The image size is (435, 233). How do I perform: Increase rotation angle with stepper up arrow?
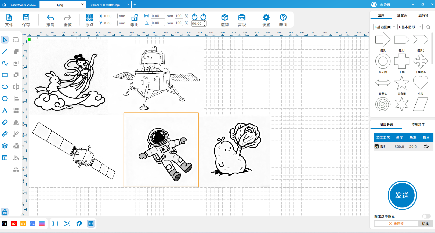pos(204,22)
